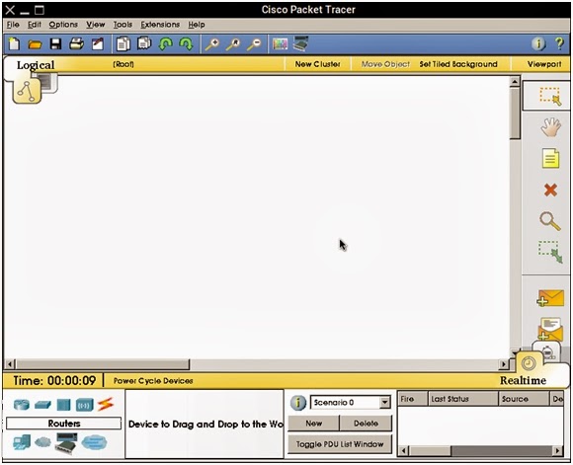This screenshot has width=573, height=465.
Task: Open the Options menu
Action: click(63, 25)
